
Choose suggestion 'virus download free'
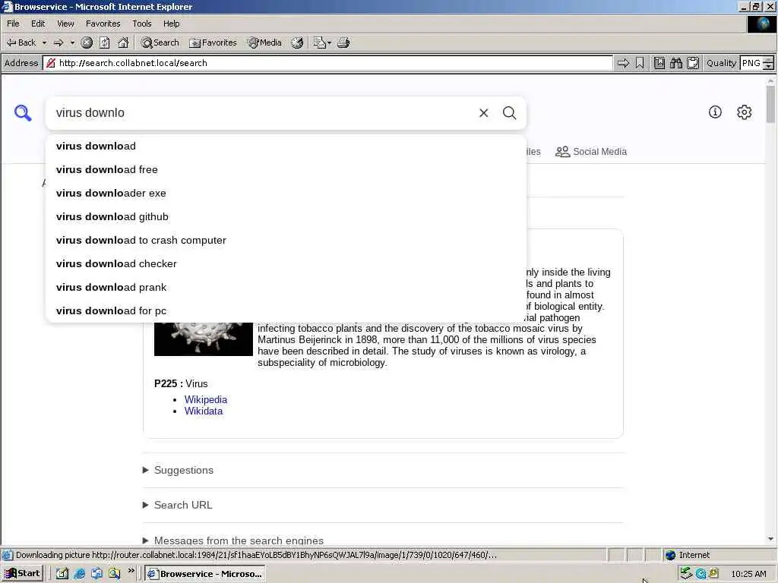pos(286,169)
